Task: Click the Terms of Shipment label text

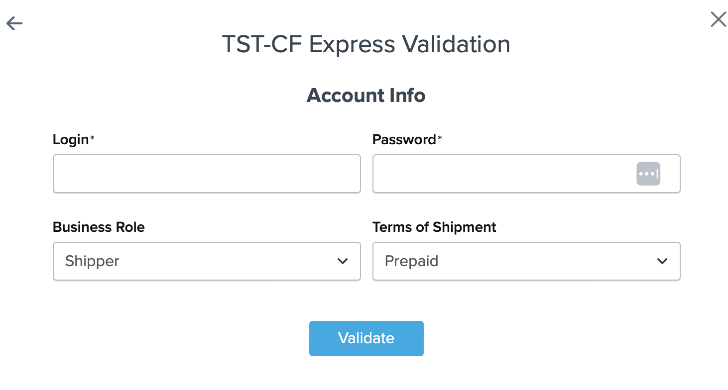Action: tap(434, 227)
